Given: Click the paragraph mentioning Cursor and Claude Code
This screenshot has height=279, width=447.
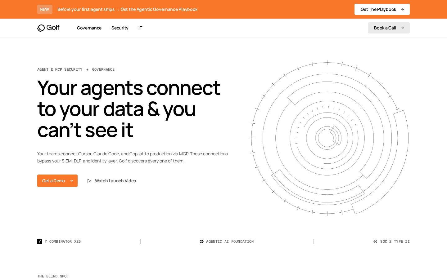Looking at the screenshot, I should pyautogui.click(x=133, y=157).
